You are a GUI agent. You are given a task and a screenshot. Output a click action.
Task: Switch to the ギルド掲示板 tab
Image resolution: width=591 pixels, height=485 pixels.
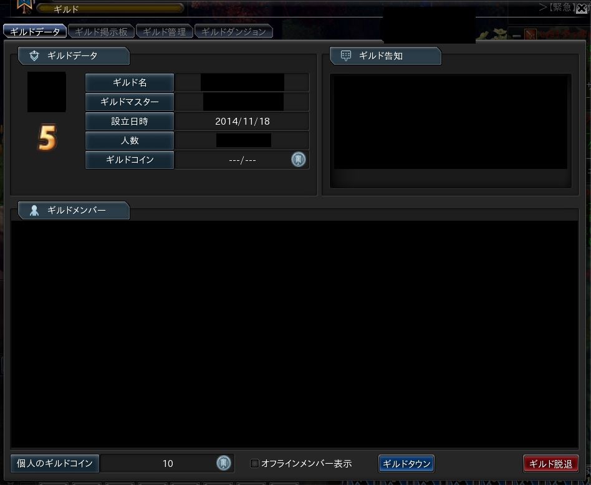(101, 32)
